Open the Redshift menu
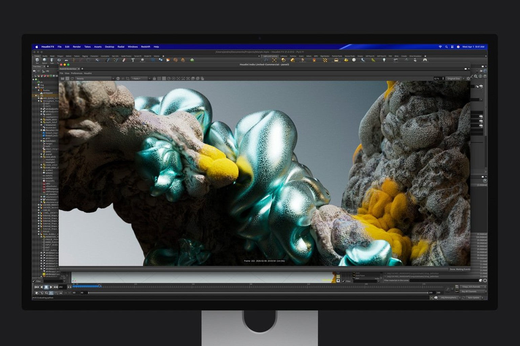520x346 pixels. 146,47
